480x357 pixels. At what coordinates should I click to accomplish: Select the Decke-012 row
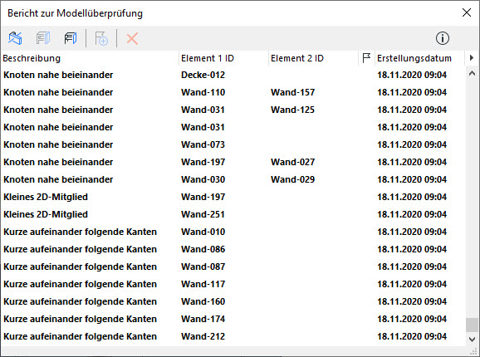(x=233, y=75)
